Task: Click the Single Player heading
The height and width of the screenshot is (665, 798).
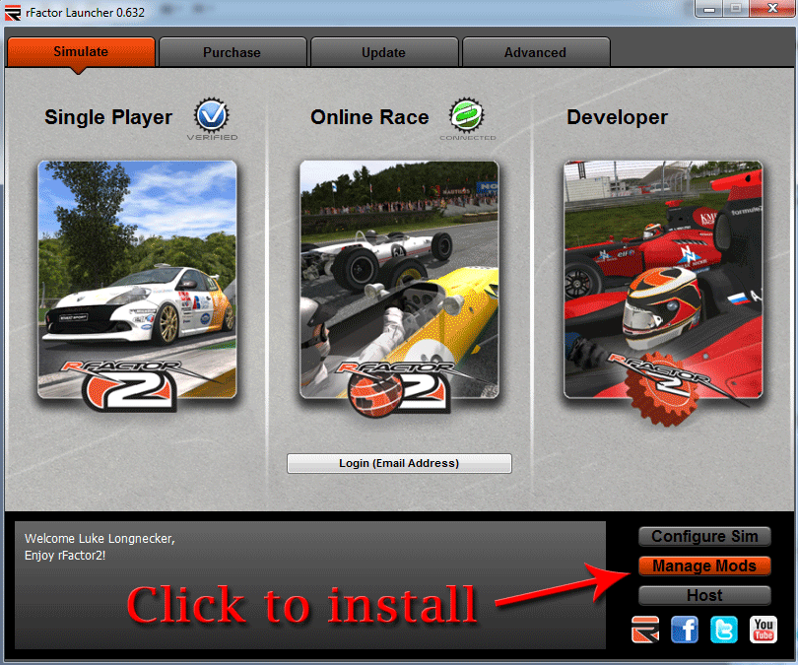Action: click(108, 117)
